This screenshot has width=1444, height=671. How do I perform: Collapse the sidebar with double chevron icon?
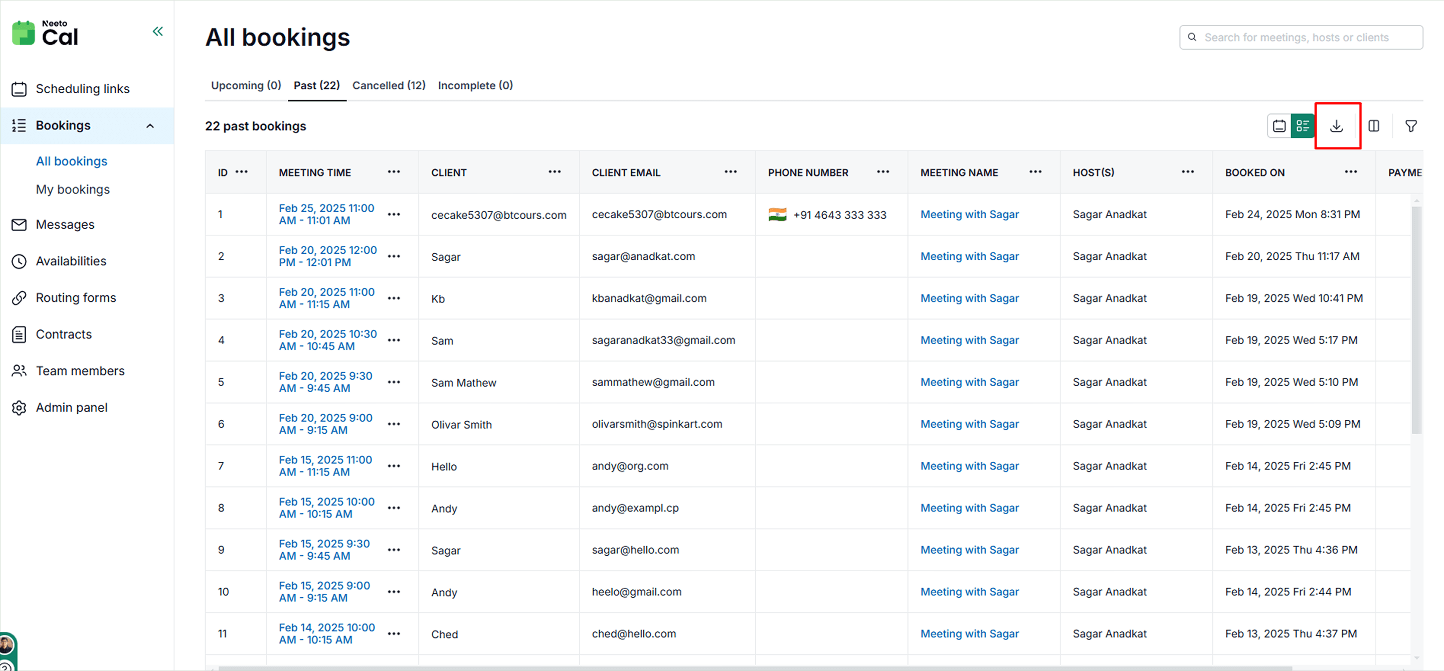(158, 32)
